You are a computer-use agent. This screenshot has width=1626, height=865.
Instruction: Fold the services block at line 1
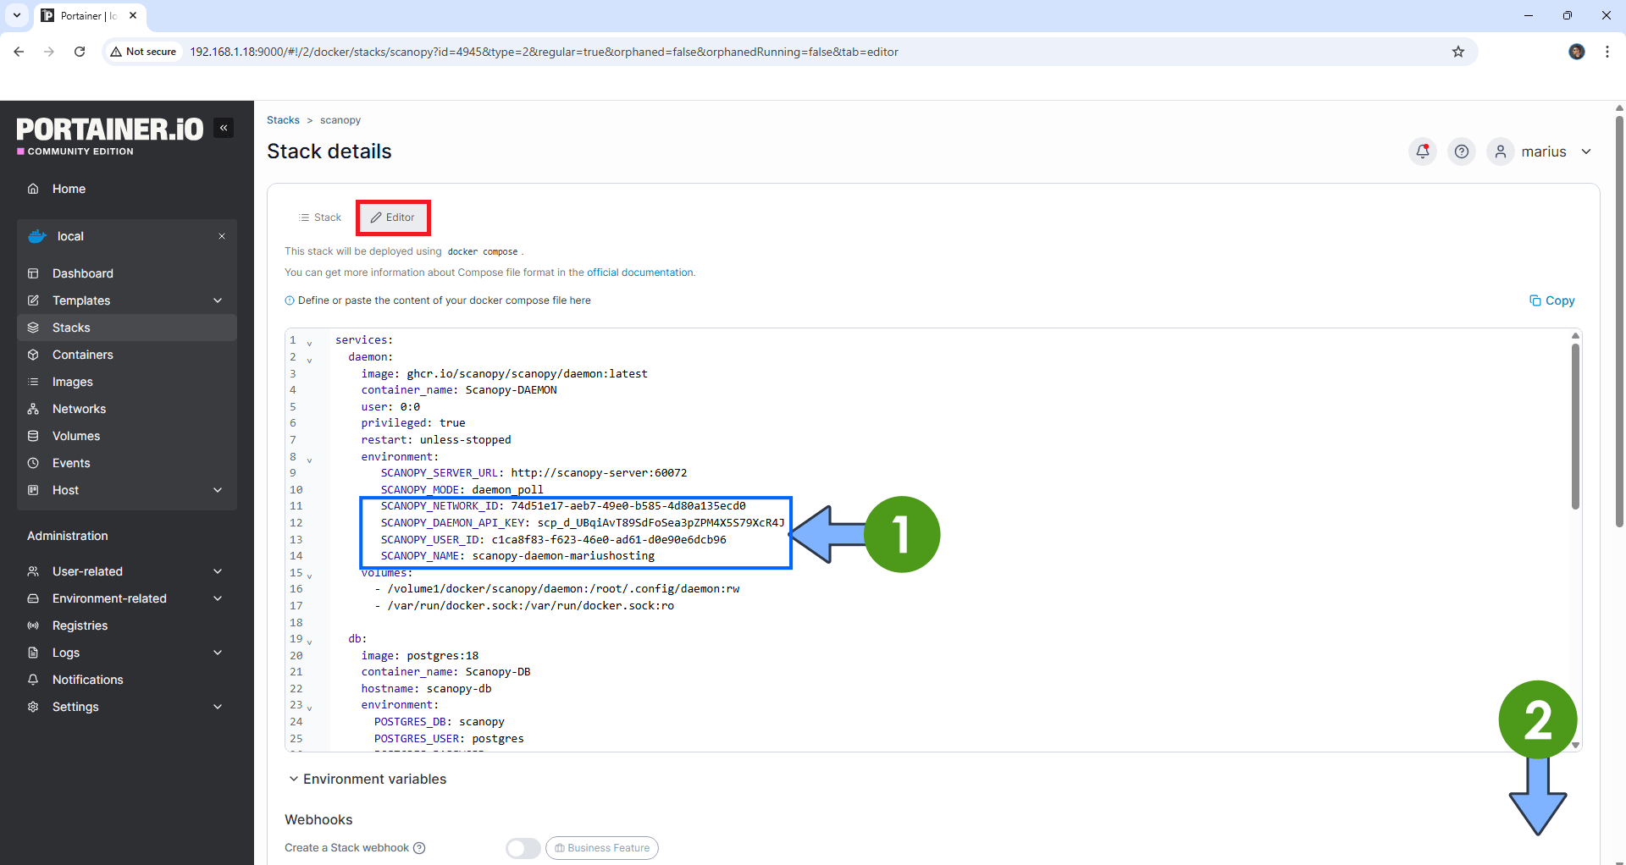[x=310, y=343]
